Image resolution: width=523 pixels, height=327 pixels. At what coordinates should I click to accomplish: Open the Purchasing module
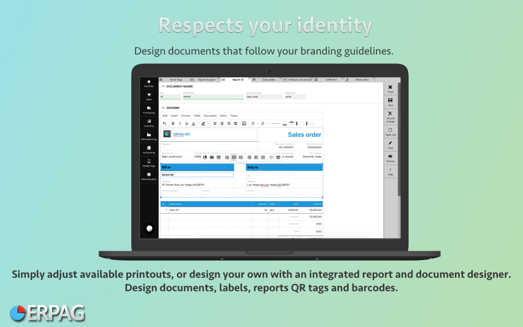coord(149,110)
